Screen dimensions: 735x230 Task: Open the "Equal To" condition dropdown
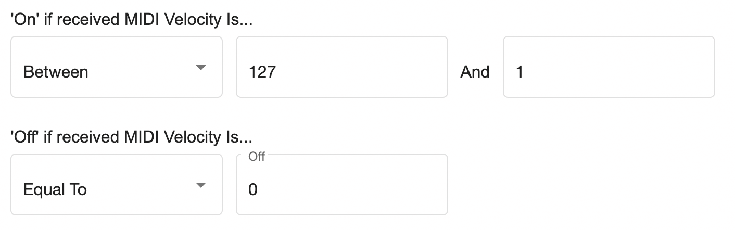click(x=116, y=185)
